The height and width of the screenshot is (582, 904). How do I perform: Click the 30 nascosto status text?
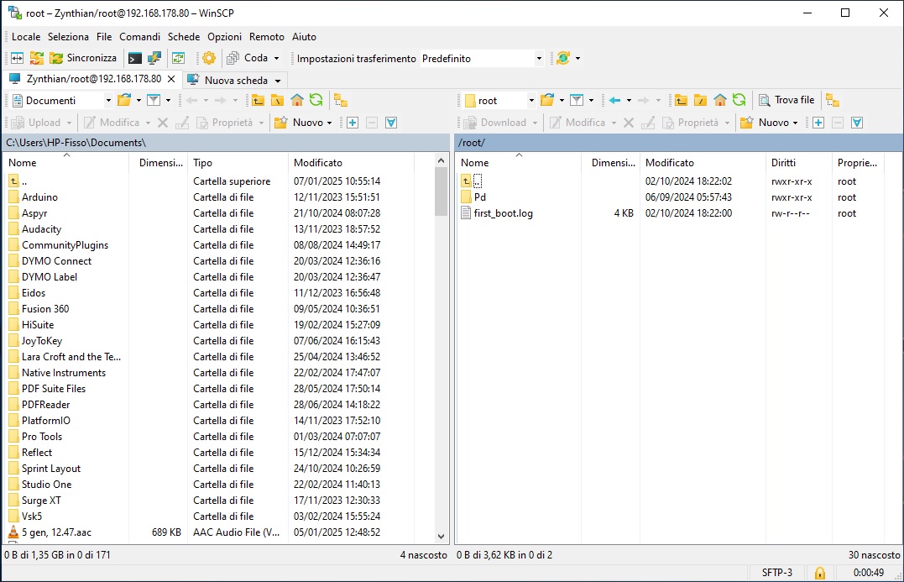874,555
